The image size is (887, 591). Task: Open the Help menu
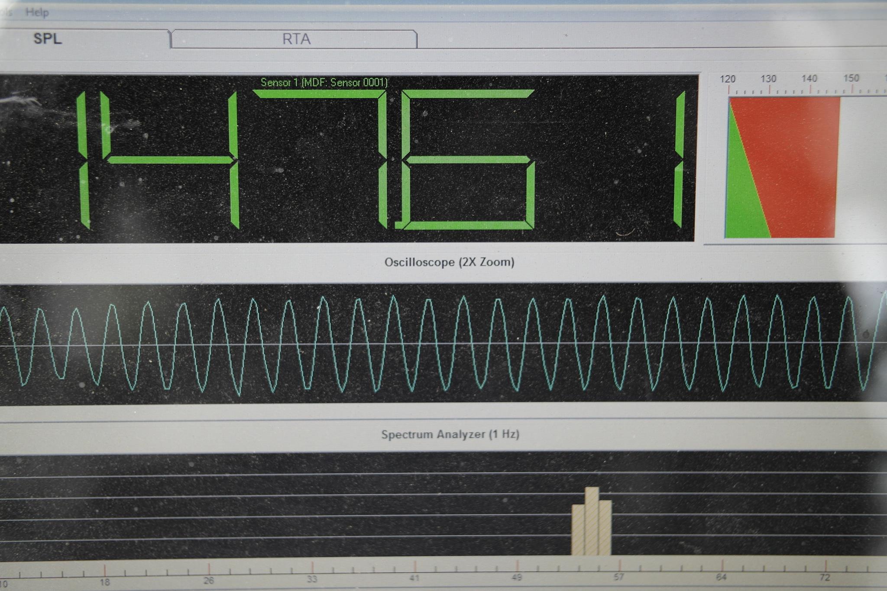tap(37, 12)
